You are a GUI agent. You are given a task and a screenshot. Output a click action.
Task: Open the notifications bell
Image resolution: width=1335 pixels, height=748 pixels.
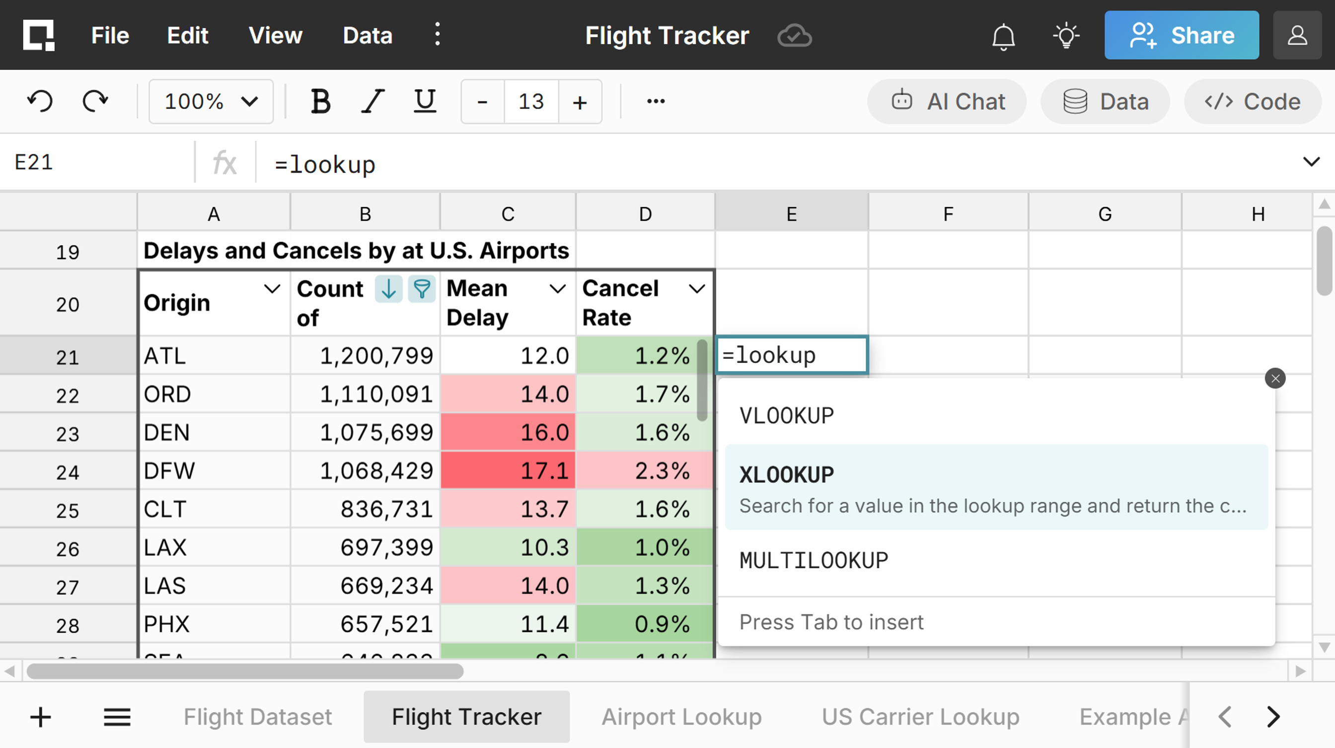1003,36
